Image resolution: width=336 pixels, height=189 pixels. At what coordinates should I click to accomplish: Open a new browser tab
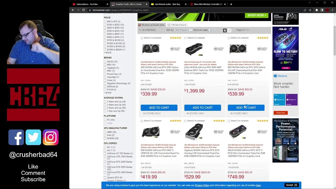click(231, 4)
